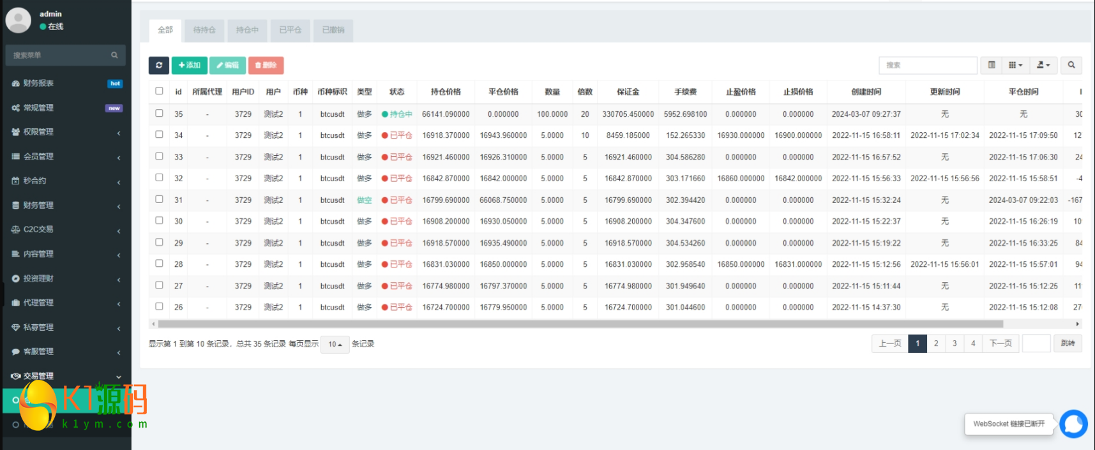Click the refresh table icon button

tap(159, 65)
